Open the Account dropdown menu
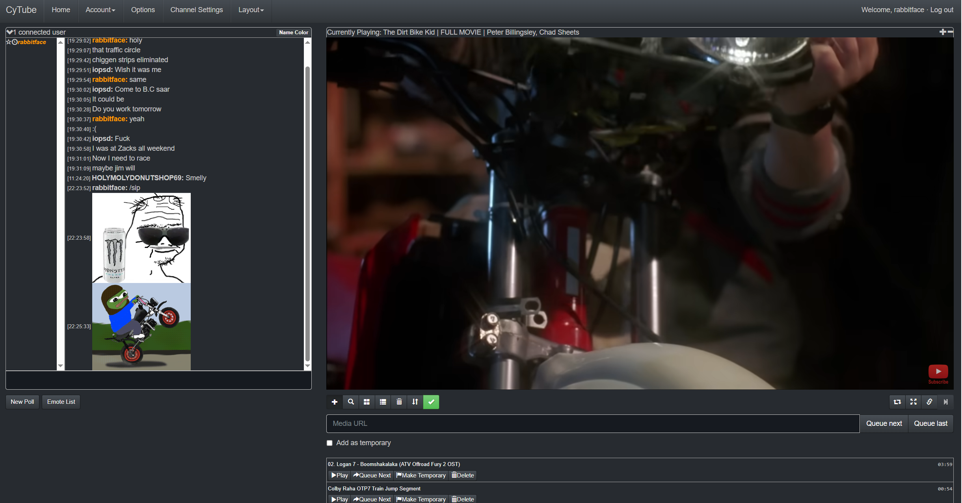The height and width of the screenshot is (503, 962). 100,10
